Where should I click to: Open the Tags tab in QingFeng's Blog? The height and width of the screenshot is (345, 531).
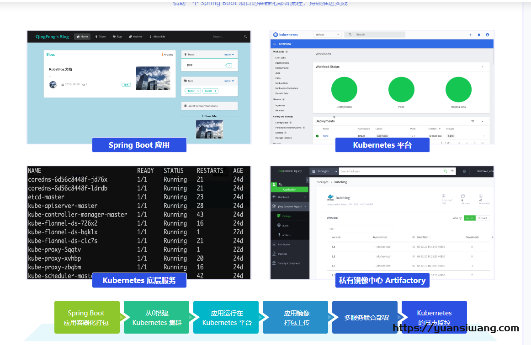(117, 36)
